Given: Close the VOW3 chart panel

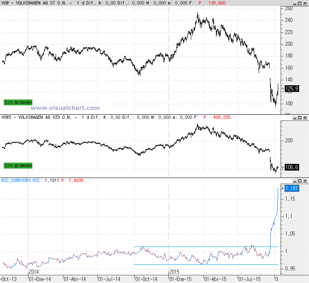Looking at the screenshot, I should tap(305, 118).
